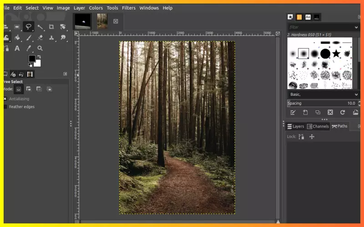Swap foreground and background colors
The image size is (364, 227).
[39, 57]
